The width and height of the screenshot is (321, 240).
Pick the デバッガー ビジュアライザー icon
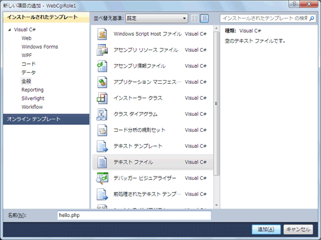click(102, 178)
